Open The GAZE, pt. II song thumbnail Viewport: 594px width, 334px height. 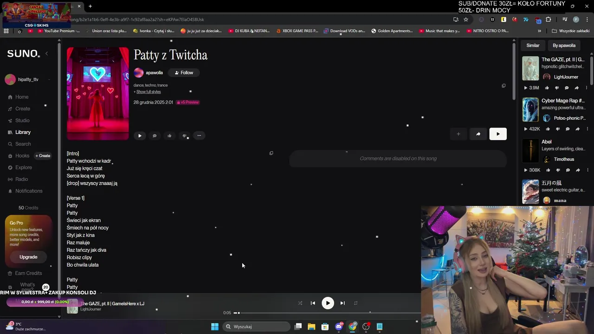click(x=530, y=68)
